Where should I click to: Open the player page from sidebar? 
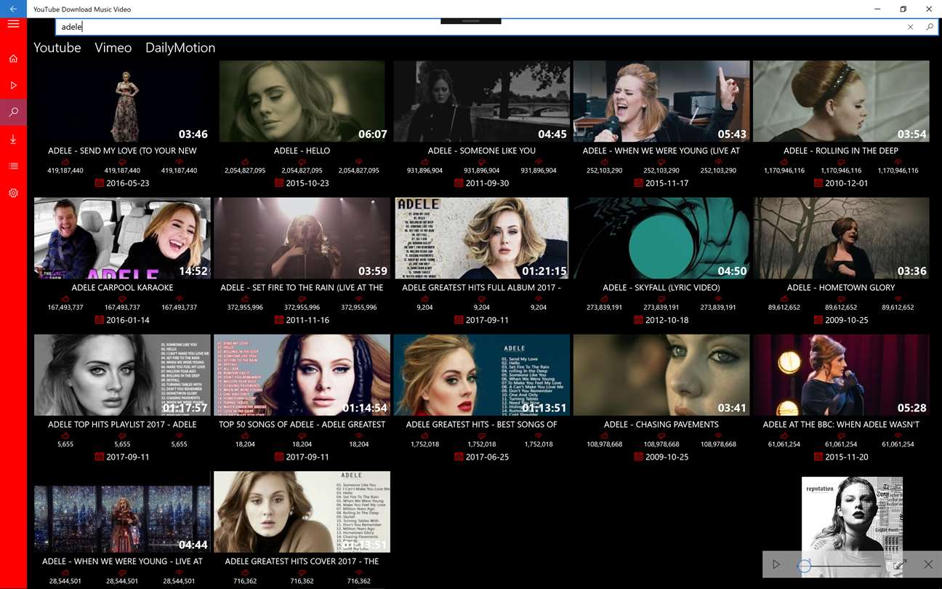pos(13,85)
